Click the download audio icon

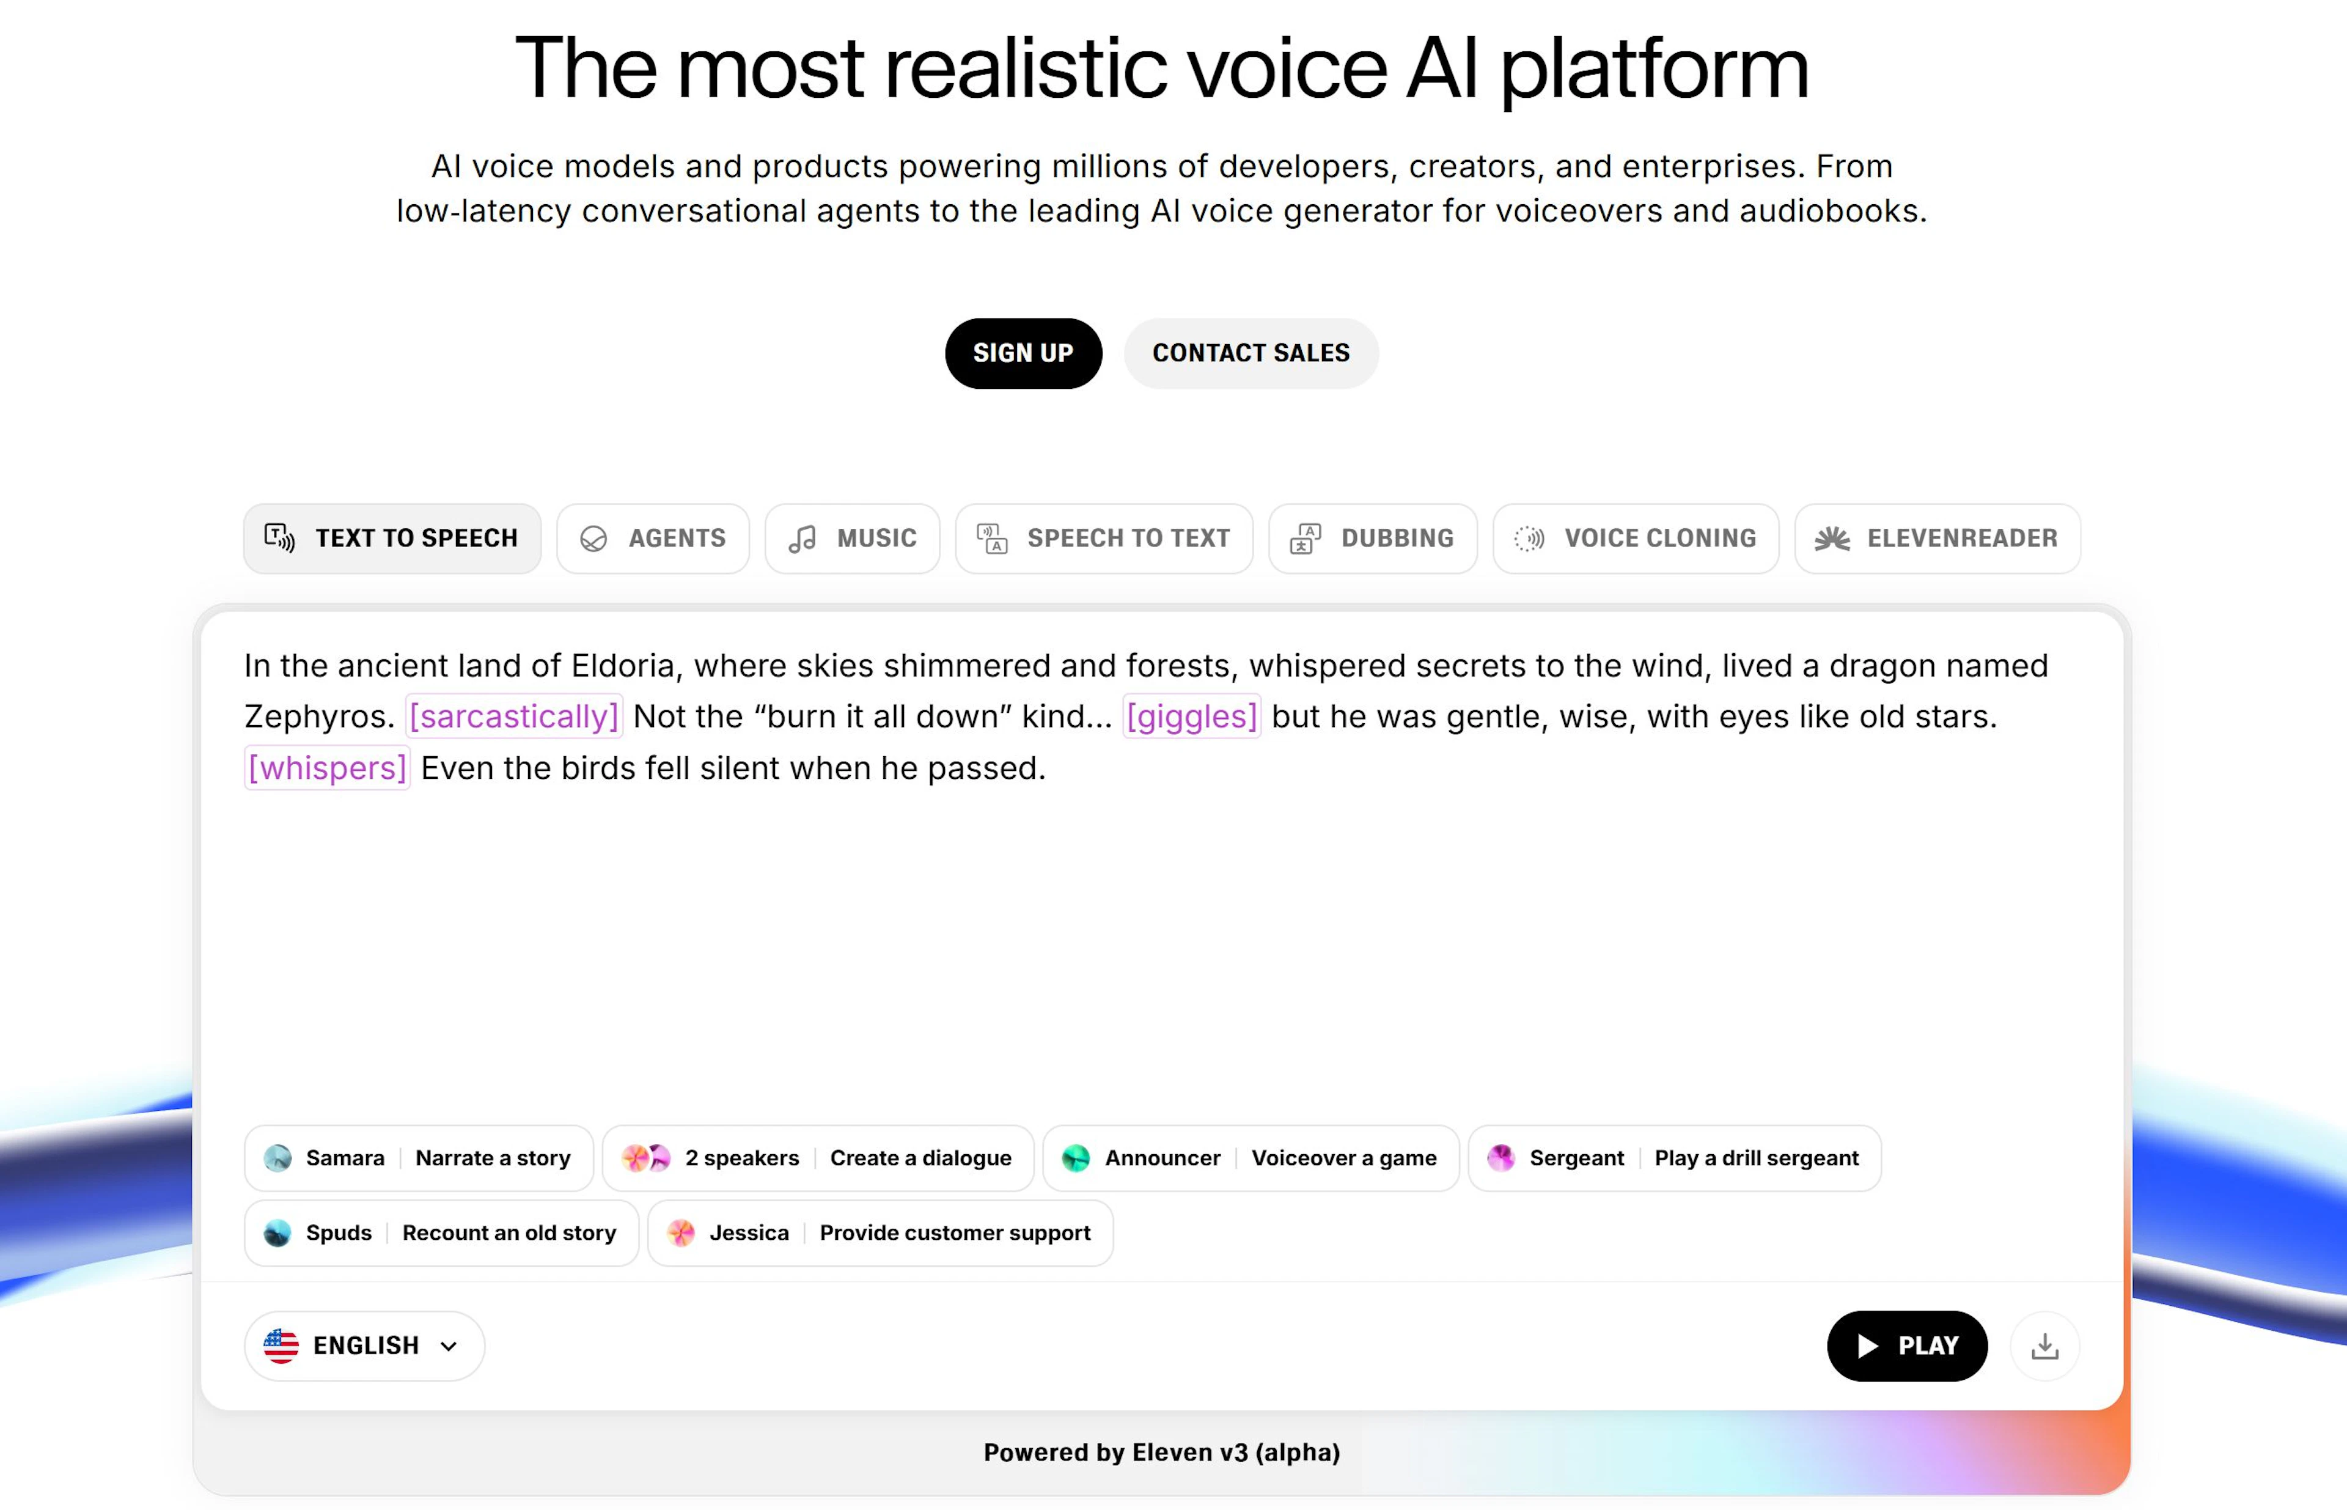(x=2044, y=1346)
